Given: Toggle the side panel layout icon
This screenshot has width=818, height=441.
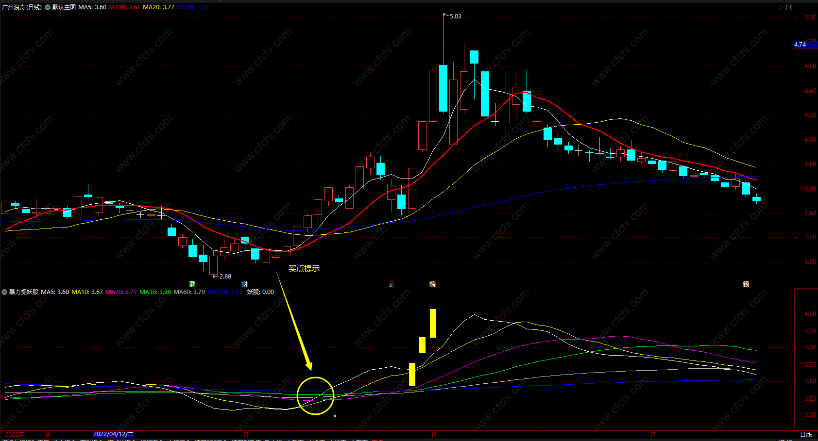Looking at the screenshot, I should click(x=789, y=7).
